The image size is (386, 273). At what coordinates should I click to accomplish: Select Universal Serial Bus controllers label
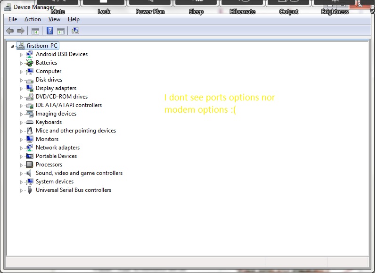point(74,190)
